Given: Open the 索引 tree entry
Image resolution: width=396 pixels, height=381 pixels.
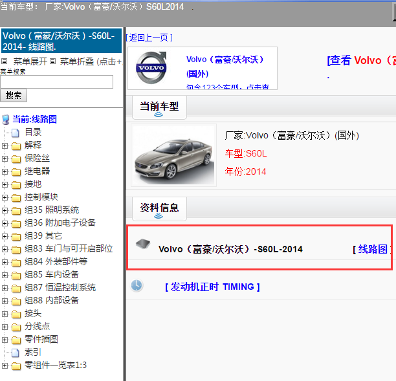Looking at the screenshot, I should pos(33,352).
